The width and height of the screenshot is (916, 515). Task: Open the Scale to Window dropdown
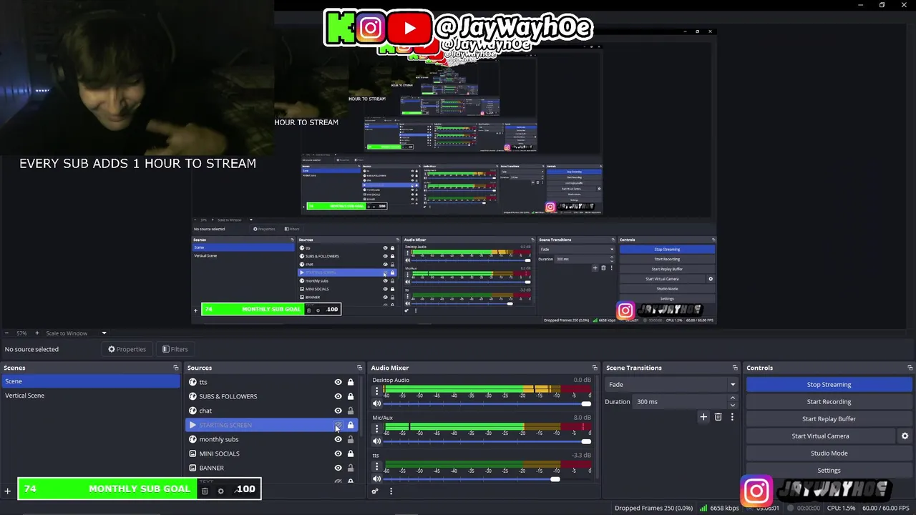point(76,333)
